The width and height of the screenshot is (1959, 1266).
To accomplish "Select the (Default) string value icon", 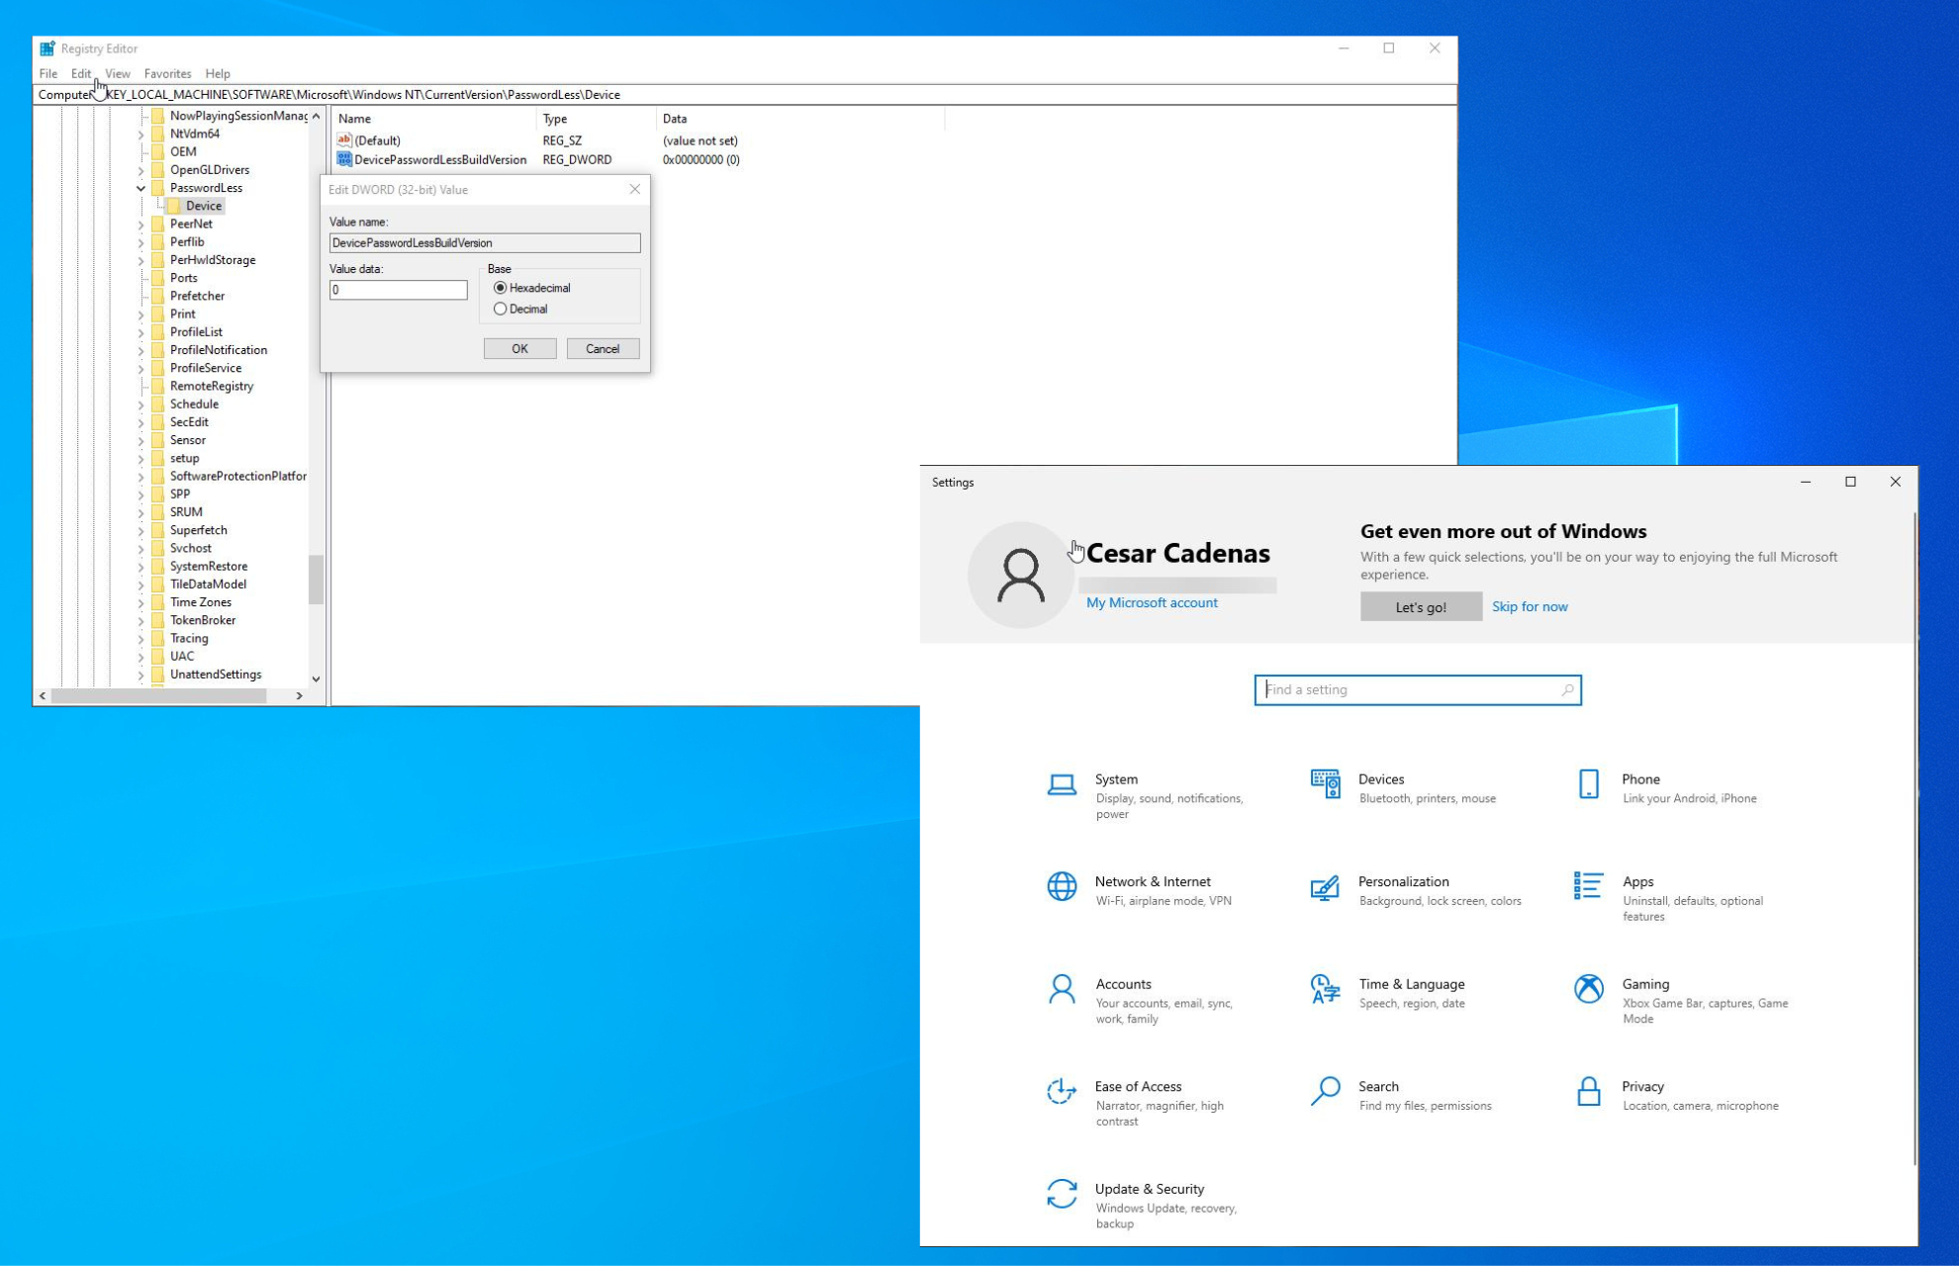I will point(344,140).
